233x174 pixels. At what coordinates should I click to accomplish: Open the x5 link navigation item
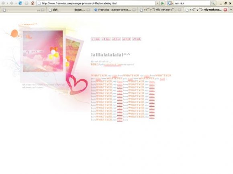[137, 39]
